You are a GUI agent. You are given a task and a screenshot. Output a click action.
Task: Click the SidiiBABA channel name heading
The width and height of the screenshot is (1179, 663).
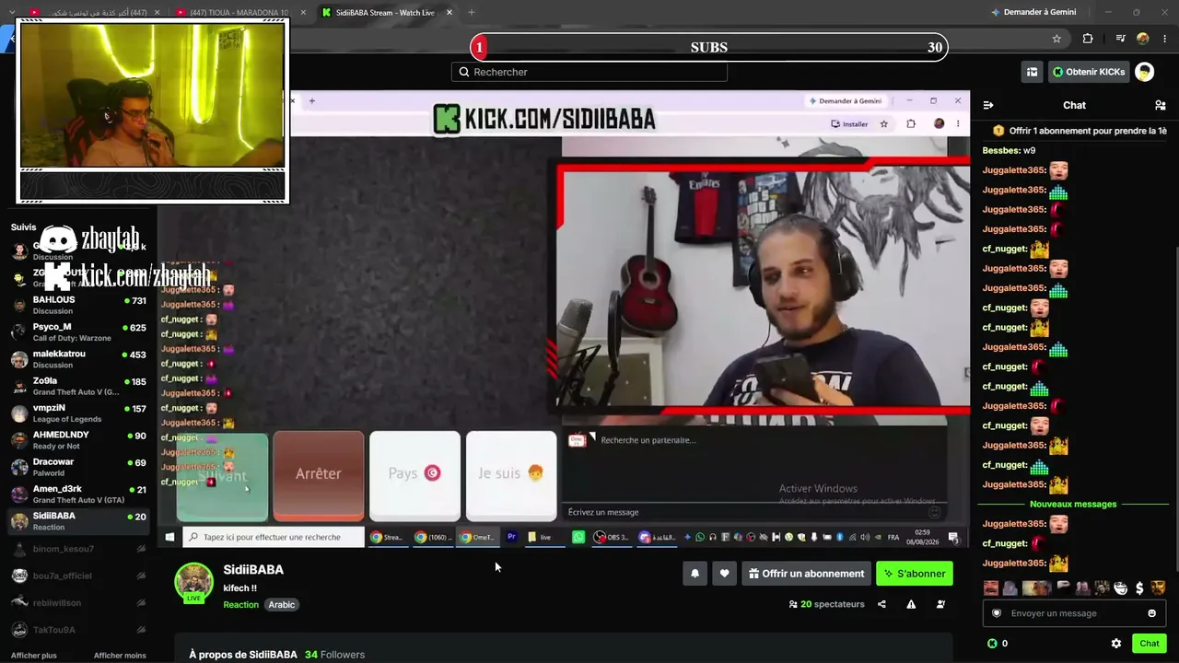(253, 570)
